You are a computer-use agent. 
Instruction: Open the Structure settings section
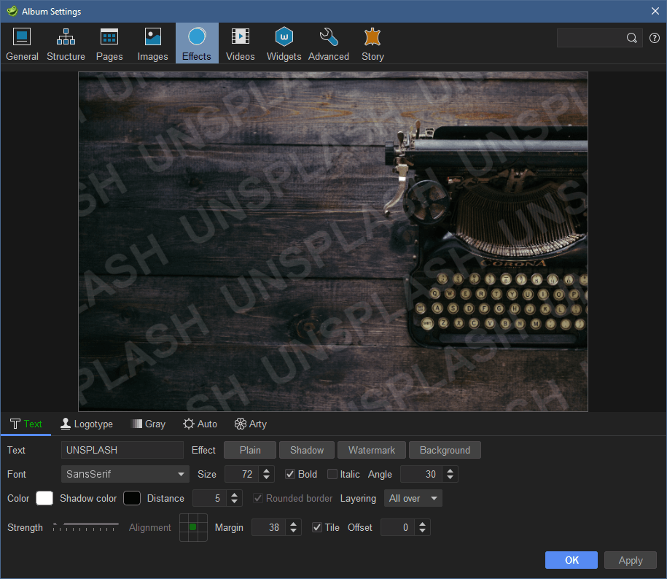point(66,43)
